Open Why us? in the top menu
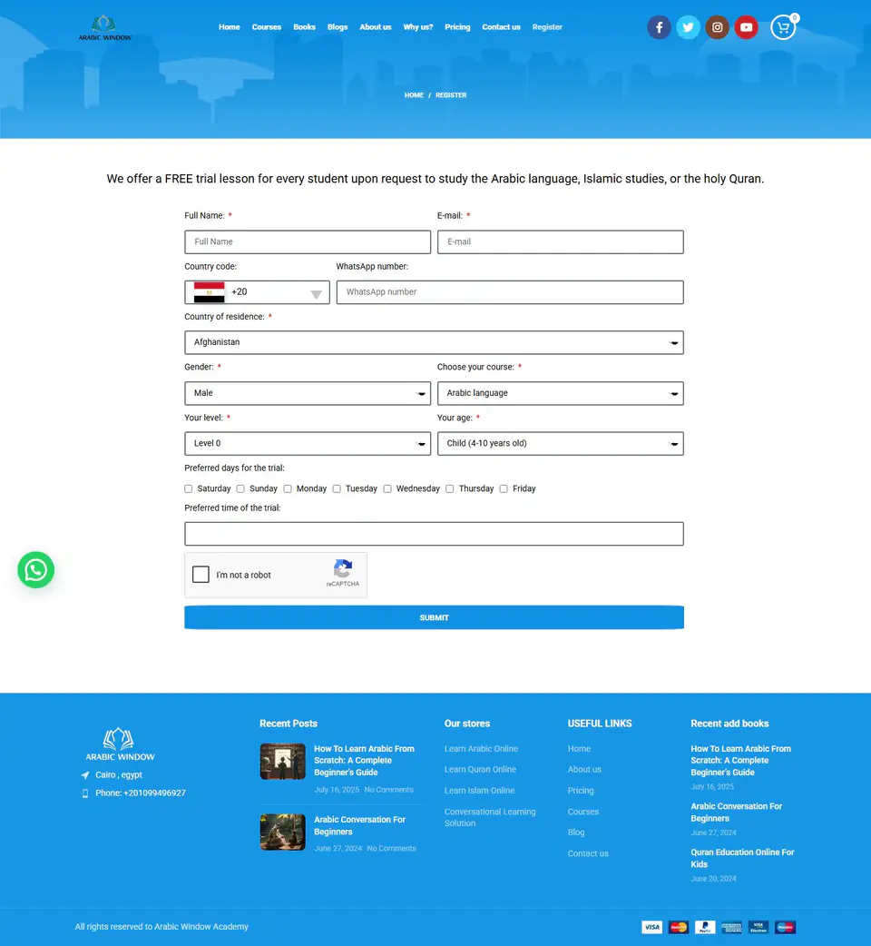This screenshot has height=946, width=871. [x=418, y=27]
